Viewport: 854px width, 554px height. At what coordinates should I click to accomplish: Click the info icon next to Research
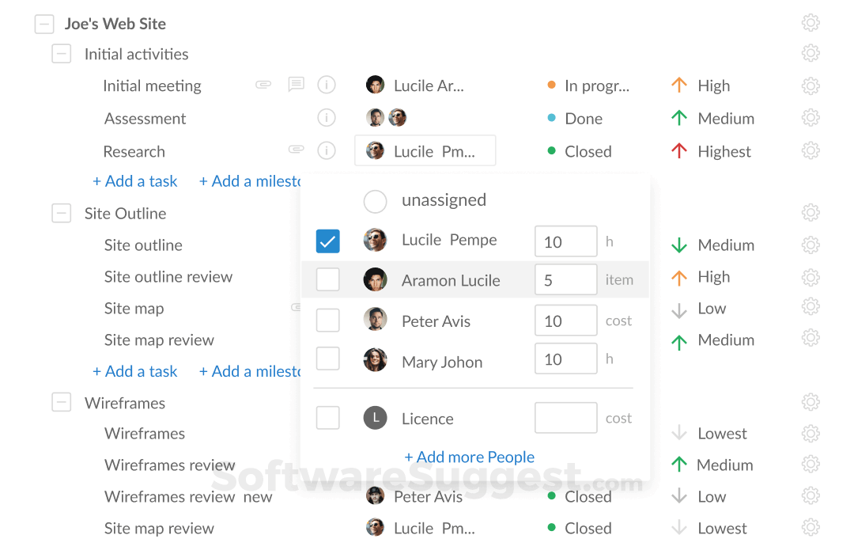point(327,150)
